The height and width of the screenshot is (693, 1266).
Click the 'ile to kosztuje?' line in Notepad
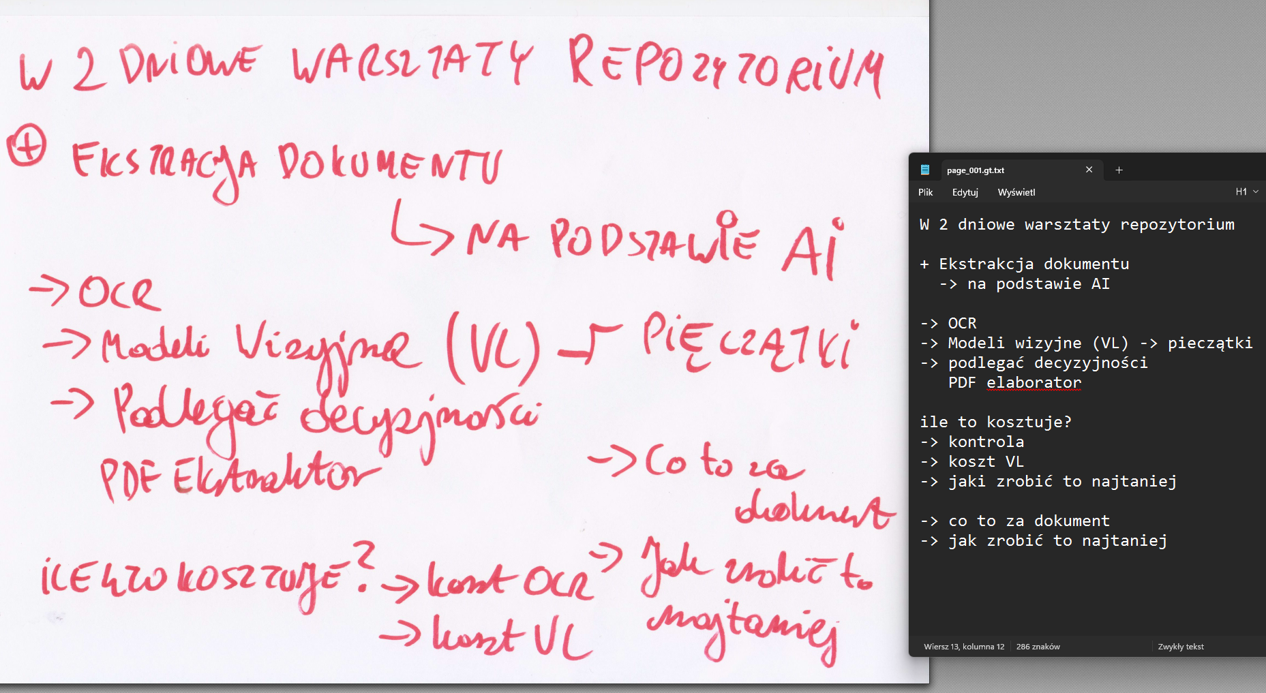995,422
